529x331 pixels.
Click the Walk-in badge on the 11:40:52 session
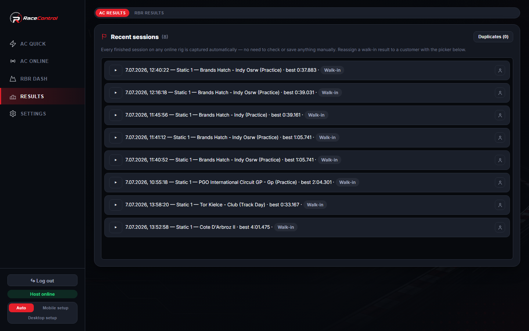click(x=330, y=160)
